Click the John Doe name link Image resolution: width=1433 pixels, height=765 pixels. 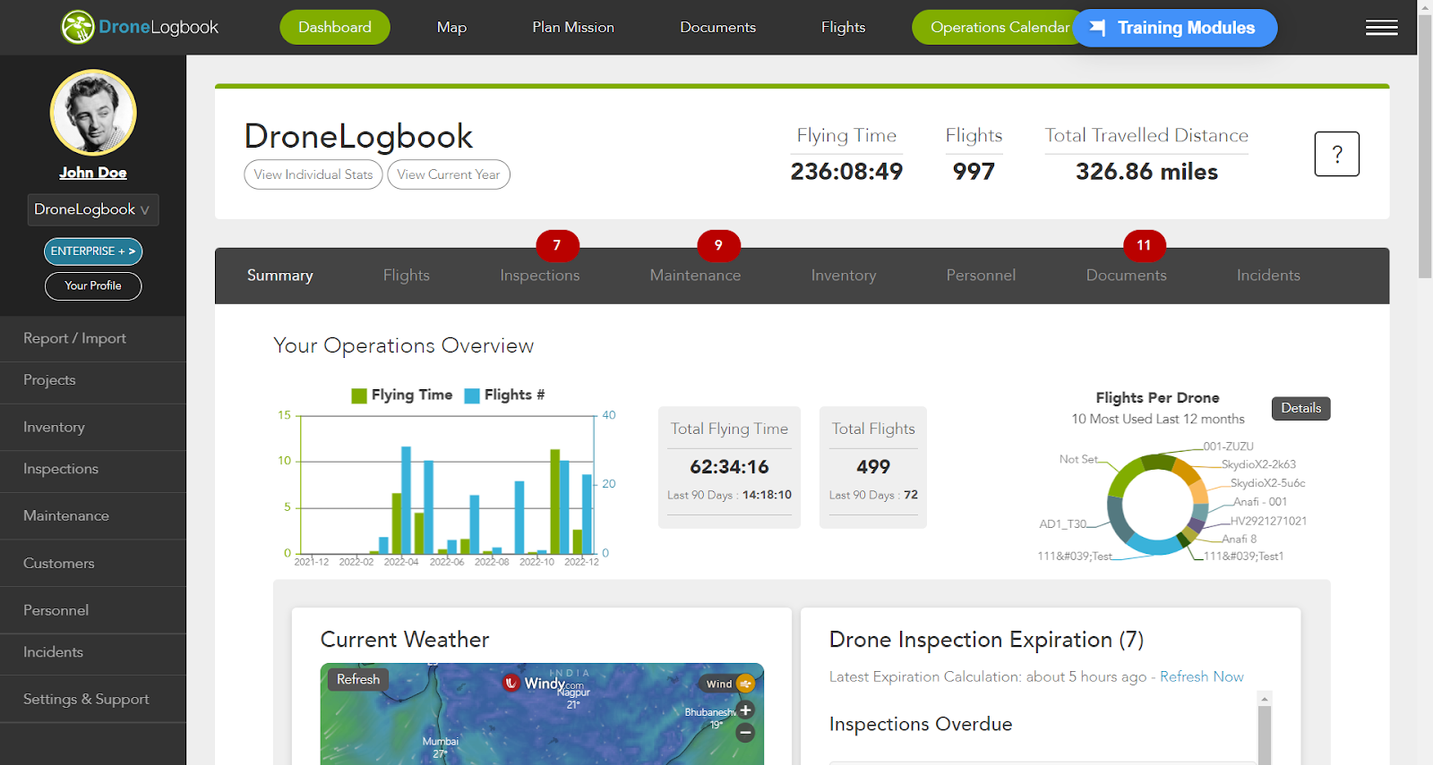[x=93, y=173]
